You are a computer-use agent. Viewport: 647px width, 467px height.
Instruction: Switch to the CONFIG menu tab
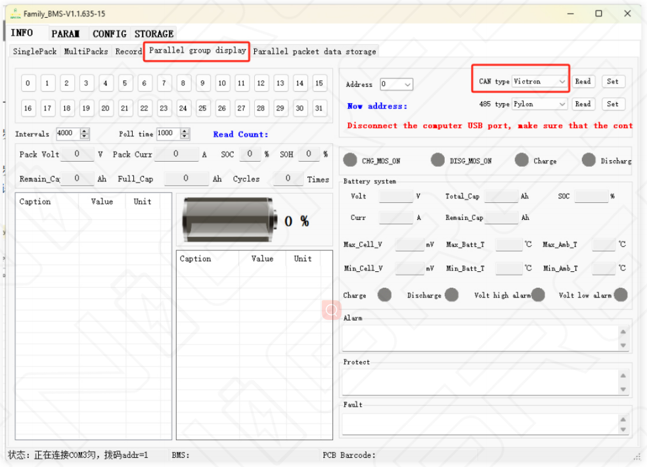pyautogui.click(x=109, y=33)
